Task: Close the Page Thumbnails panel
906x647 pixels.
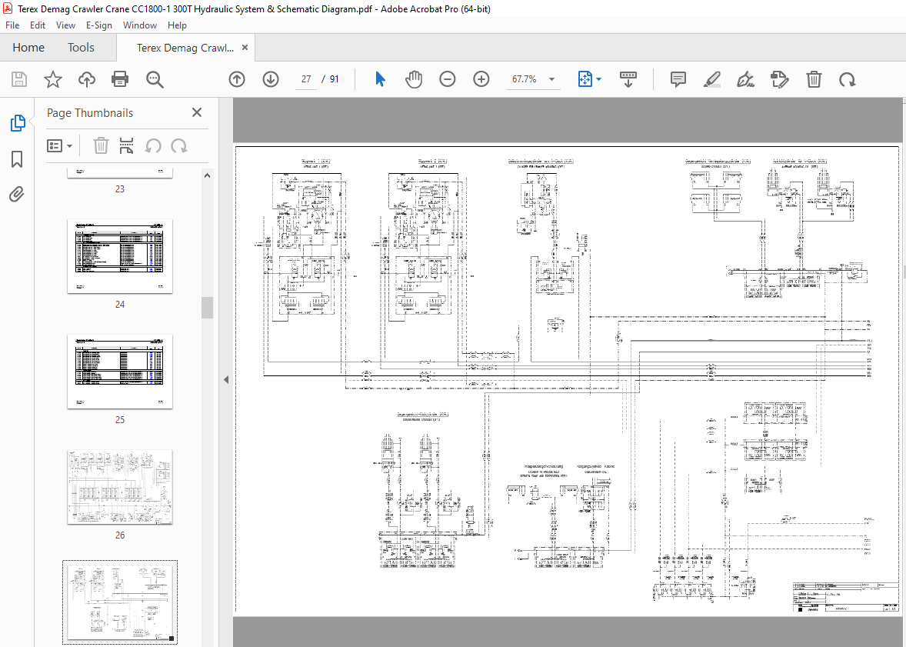Action: tap(197, 113)
